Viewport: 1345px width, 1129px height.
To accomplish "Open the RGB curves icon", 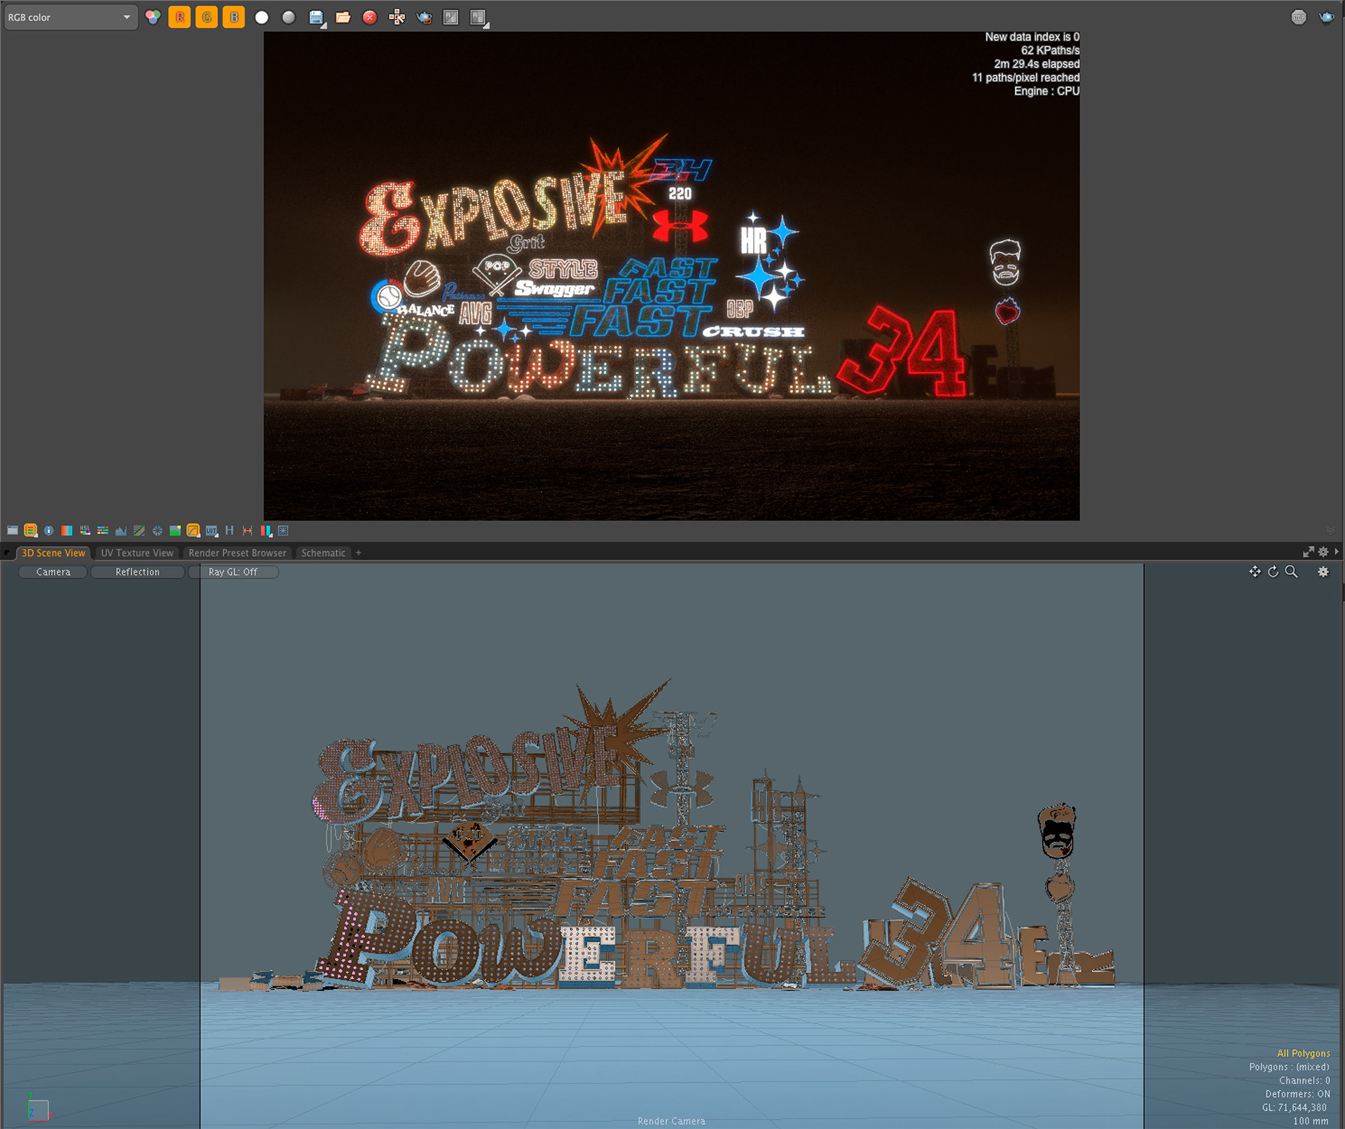I will pyautogui.click(x=139, y=531).
